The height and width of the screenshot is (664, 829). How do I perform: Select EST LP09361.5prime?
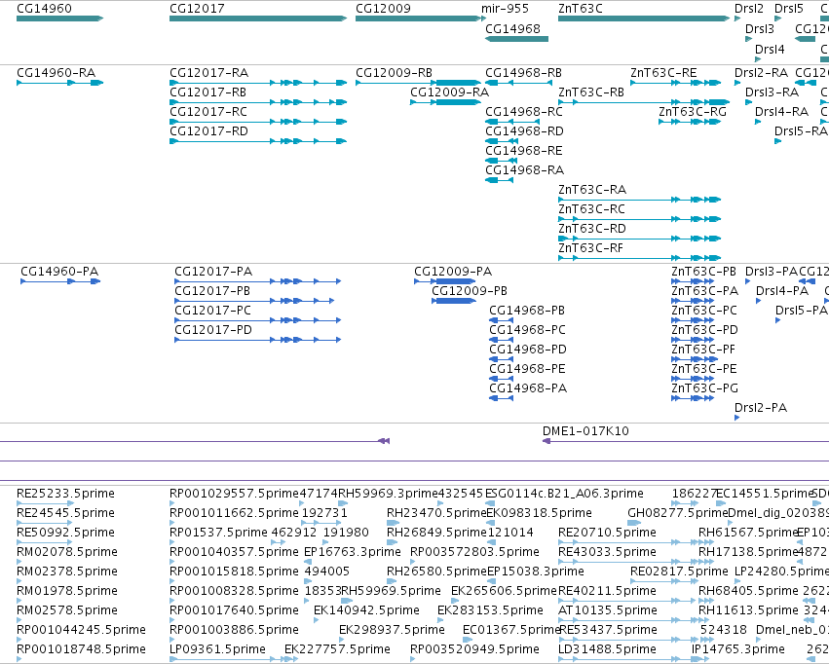[217, 649]
